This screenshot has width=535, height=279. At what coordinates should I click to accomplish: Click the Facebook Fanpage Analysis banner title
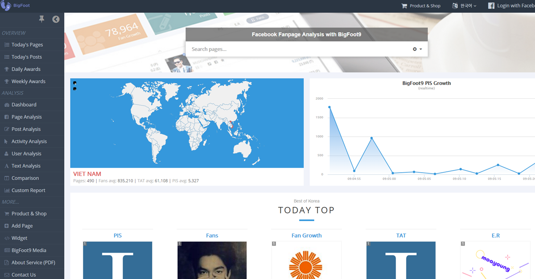pyautogui.click(x=306, y=34)
